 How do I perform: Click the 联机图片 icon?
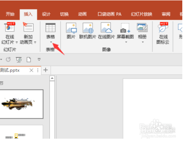[88, 28]
